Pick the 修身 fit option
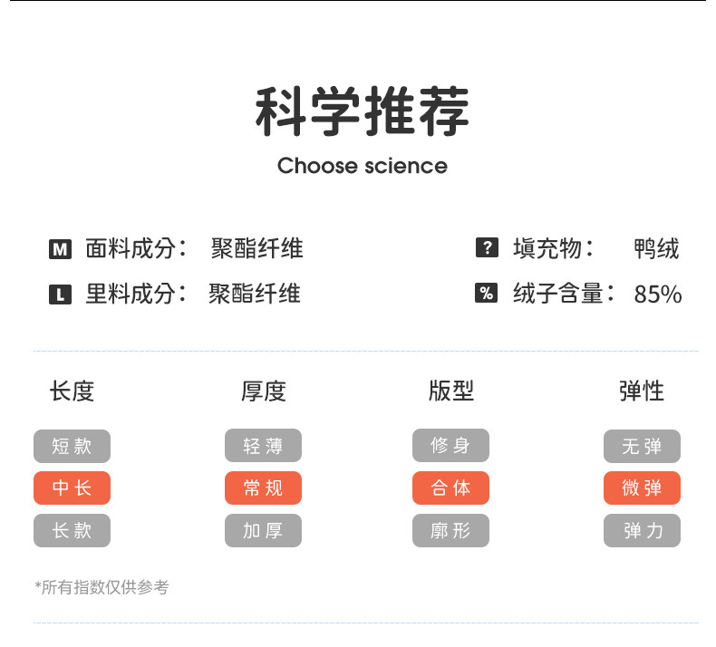716x647 pixels. (x=450, y=445)
